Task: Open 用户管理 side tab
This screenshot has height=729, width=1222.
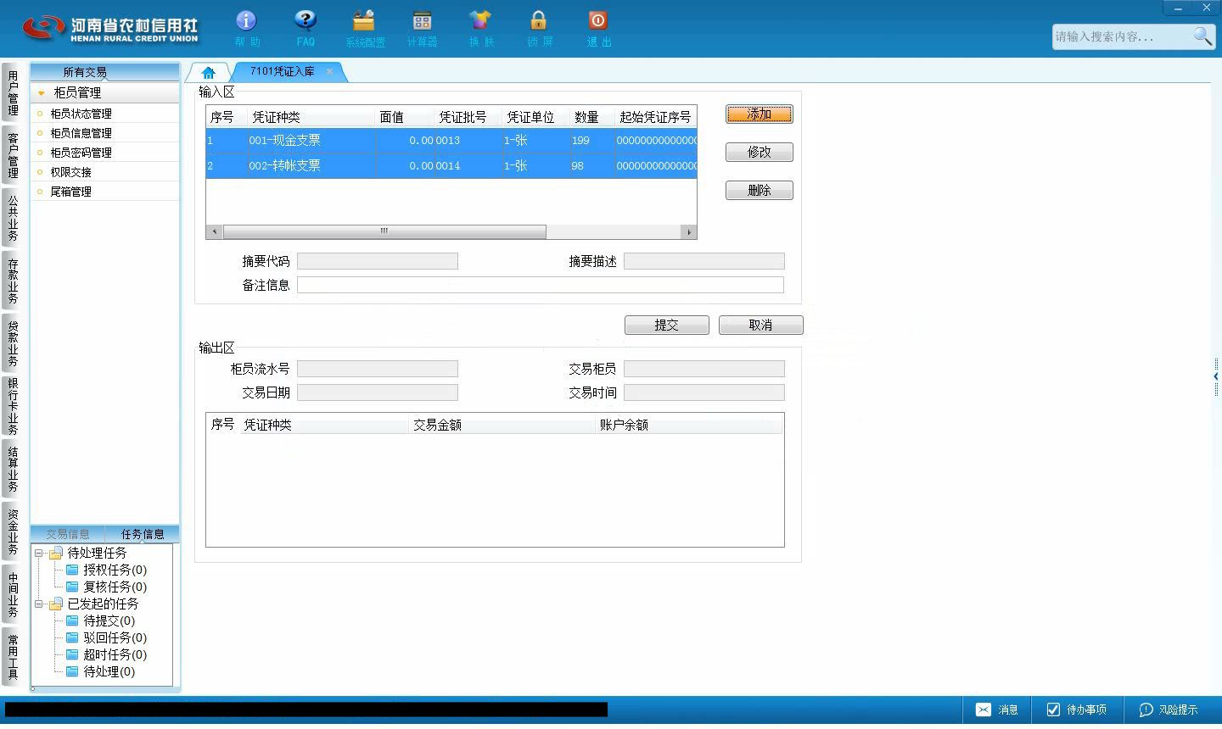Action: tap(12, 92)
